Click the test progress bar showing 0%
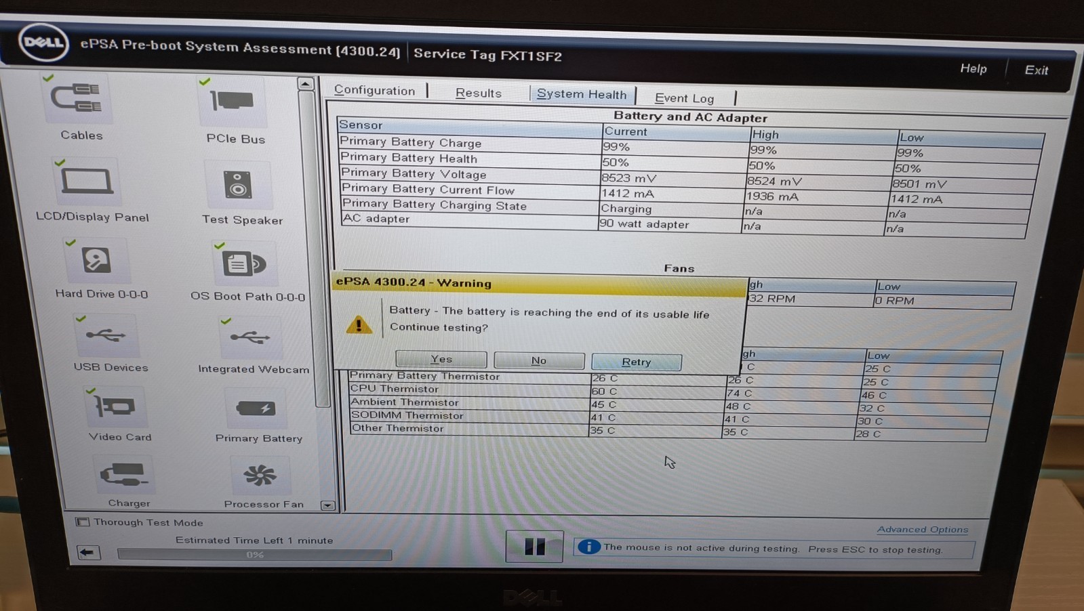Screen dimensions: 1084x611 coord(255,554)
